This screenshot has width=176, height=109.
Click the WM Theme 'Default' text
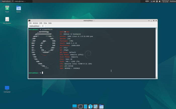point(72,52)
